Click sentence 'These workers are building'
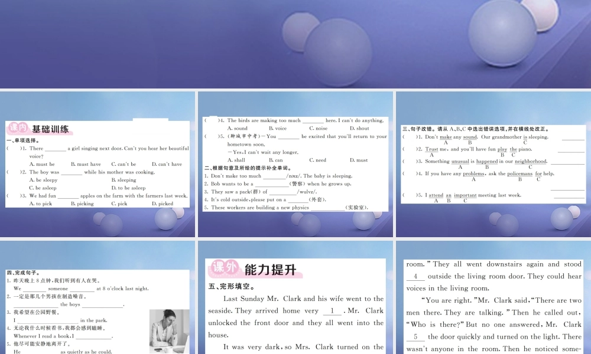591x354 pixels. [x=287, y=207]
